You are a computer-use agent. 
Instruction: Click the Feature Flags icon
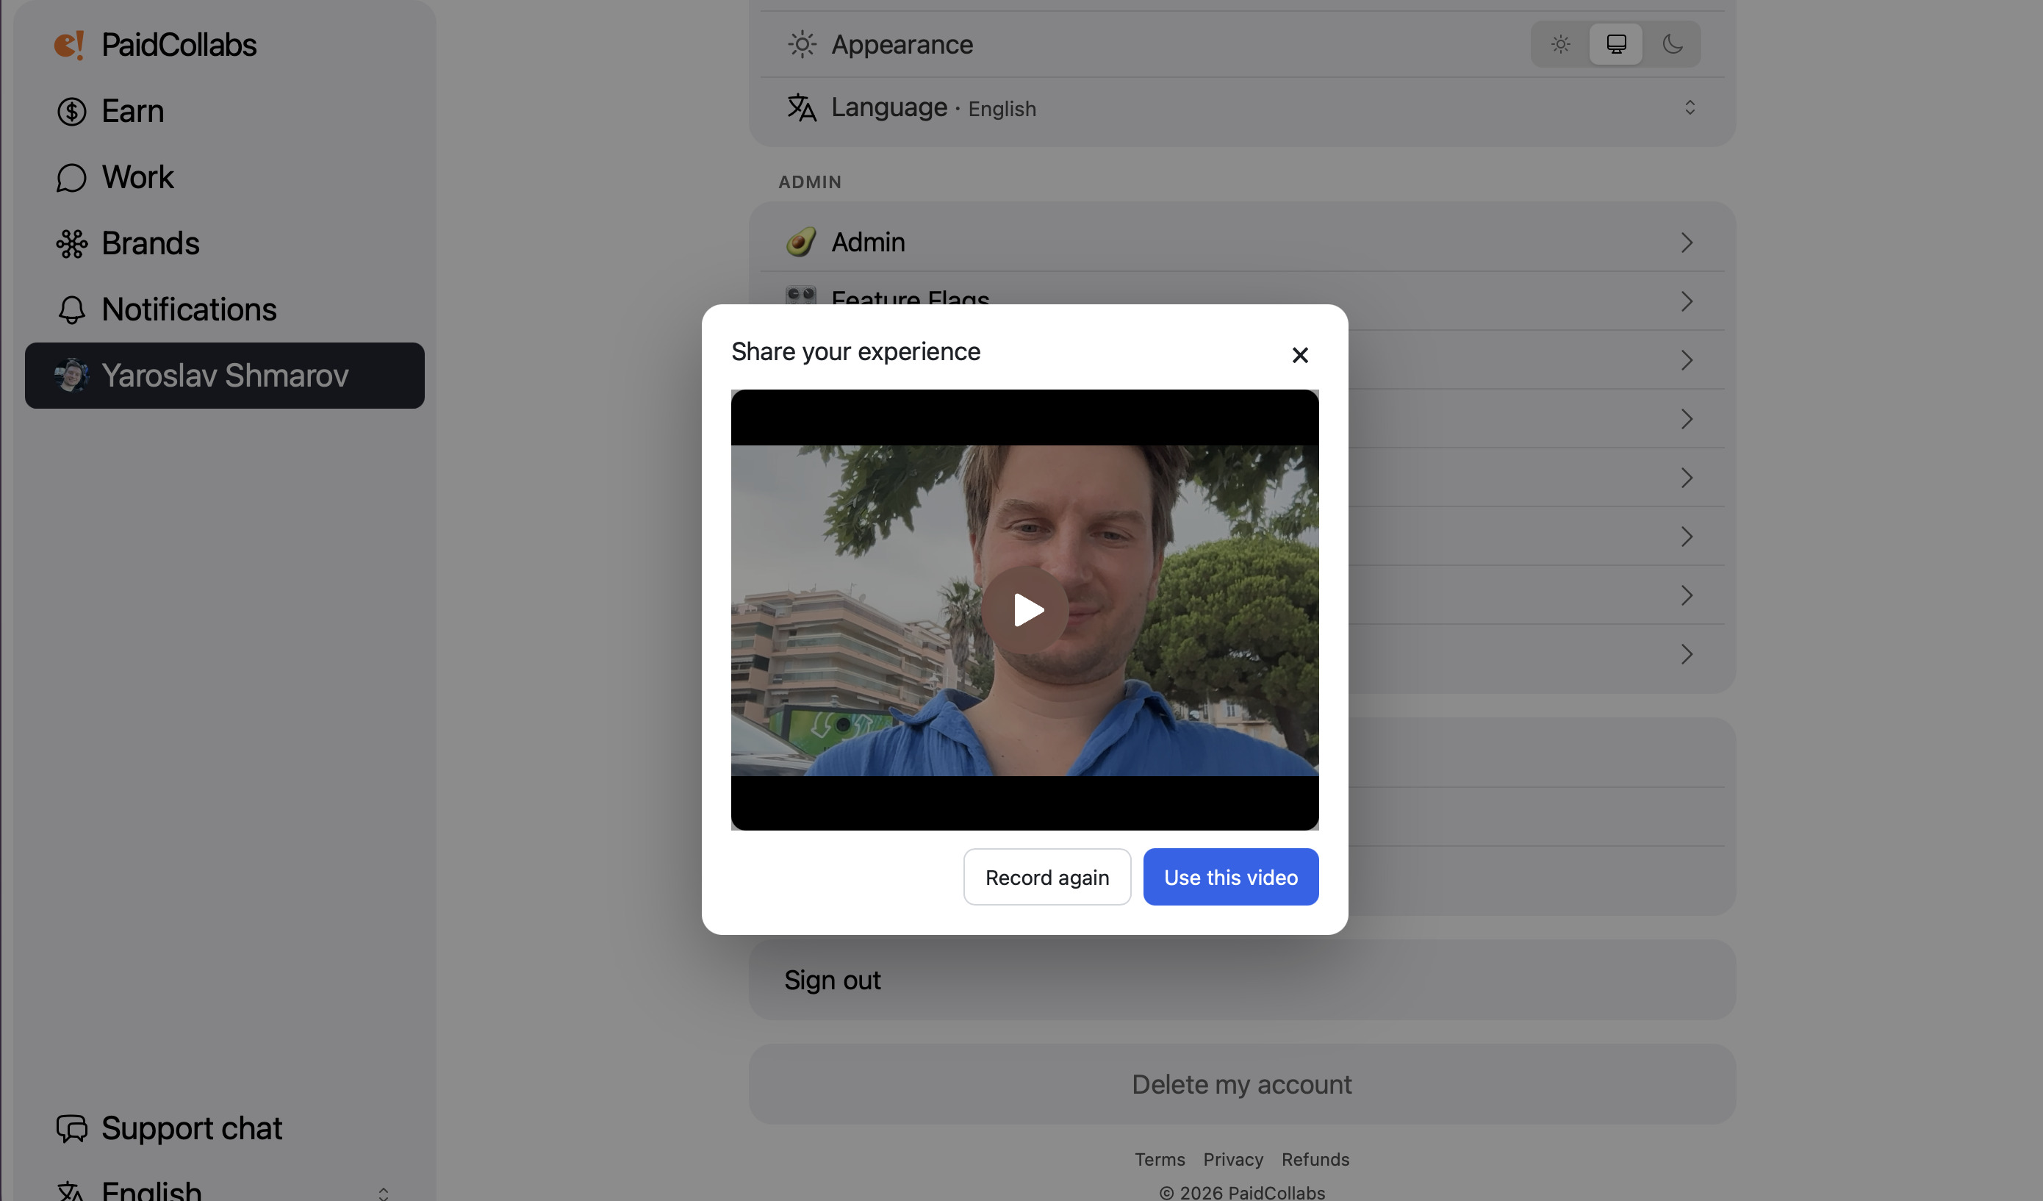(x=801, y=295)
